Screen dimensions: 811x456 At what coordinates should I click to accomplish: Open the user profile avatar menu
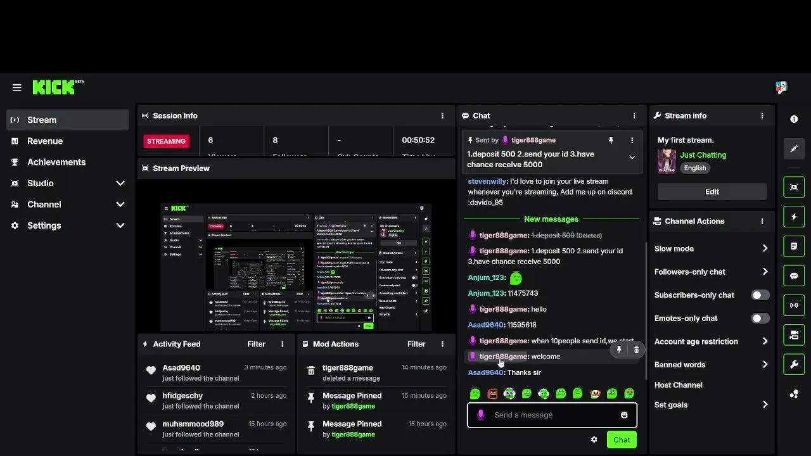[781, 87]
